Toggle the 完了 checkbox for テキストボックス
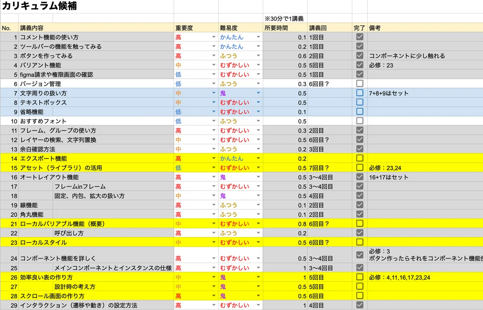This screenshot has height=310, width=483. (x=360, y=102)
